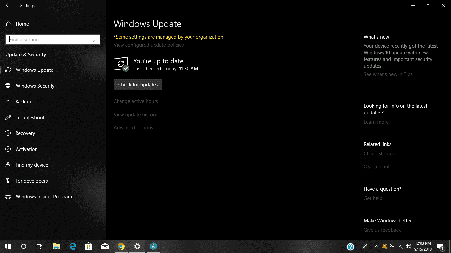Select Windows Update in the sidebar
The width and height of the screenshot is (451, 253).
tap(53, 70)
